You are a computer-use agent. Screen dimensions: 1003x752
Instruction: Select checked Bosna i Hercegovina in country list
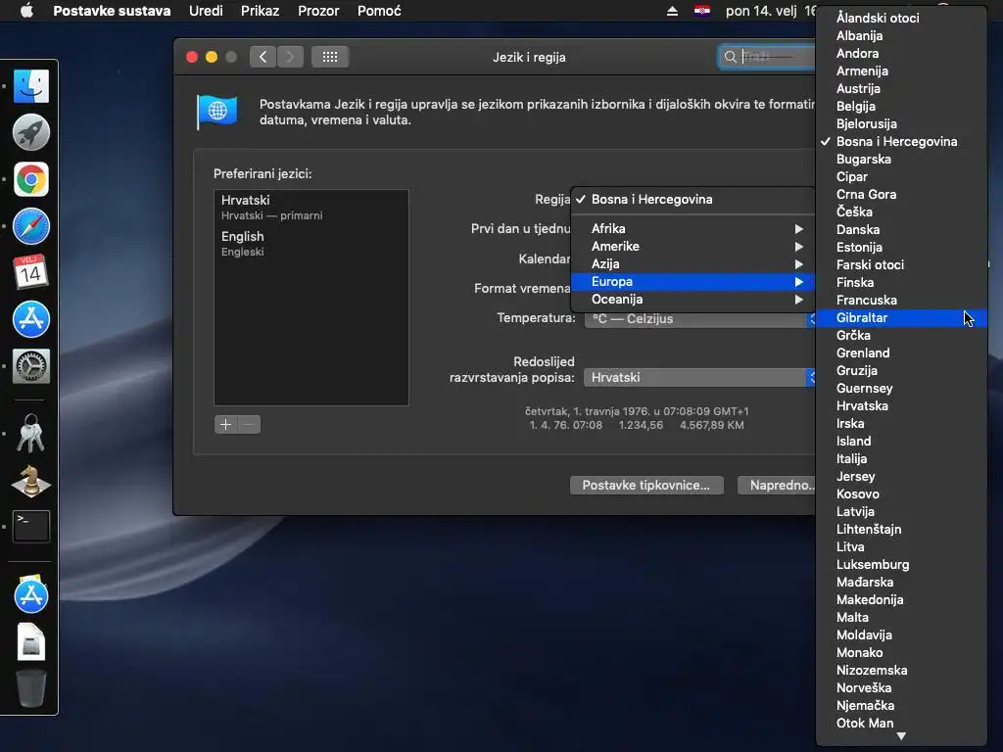coord(902,142)
